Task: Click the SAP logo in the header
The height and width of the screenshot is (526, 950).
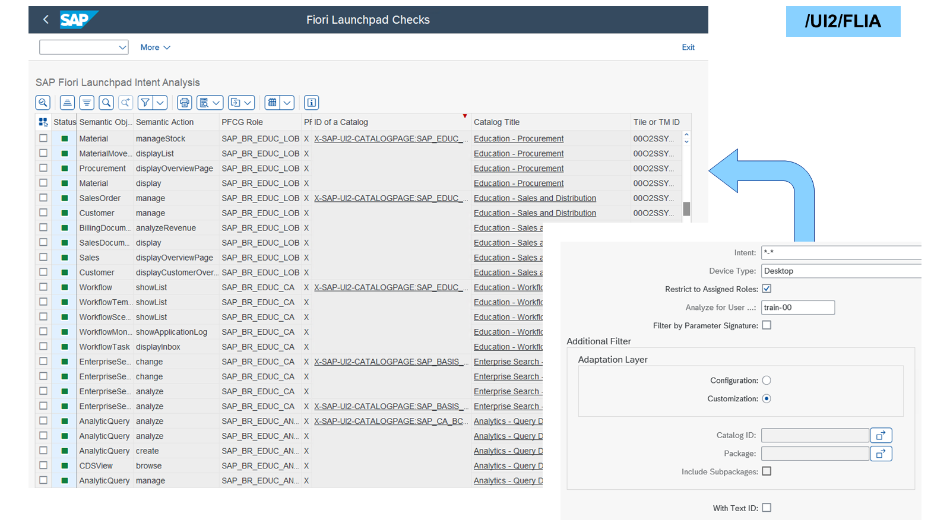Action: pyautogui.click(x=78, y=20)
